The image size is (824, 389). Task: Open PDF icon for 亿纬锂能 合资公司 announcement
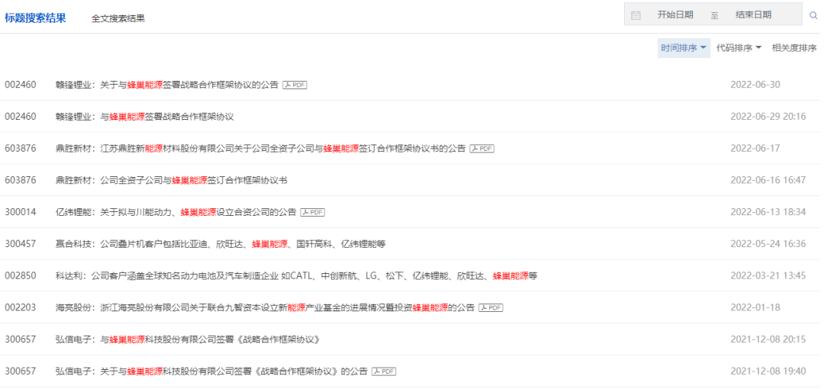pos(313,212)
